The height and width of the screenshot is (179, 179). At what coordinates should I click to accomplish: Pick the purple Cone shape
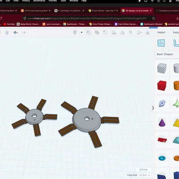(x=162, y=123)
